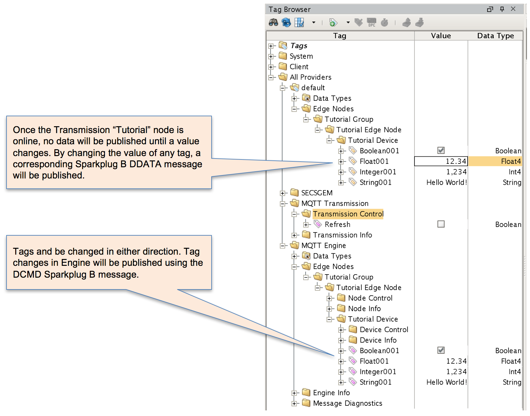
Task: Click the SECSGEM folder icon
Action: point(295,192)
